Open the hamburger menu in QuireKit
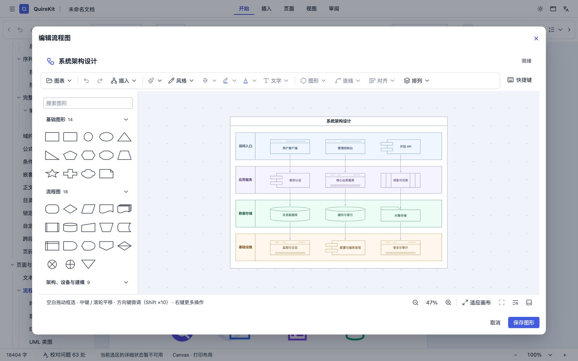The height and width of the screenshot is (361, 578). point(12,9)
